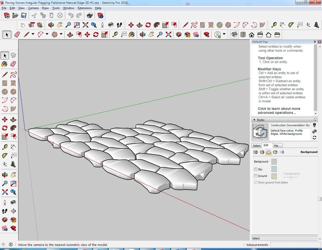Screen dimensions: 322x250
Task: Open Model Info from the top toolbar
Action: pyautogui.click(x=100, y=16)
